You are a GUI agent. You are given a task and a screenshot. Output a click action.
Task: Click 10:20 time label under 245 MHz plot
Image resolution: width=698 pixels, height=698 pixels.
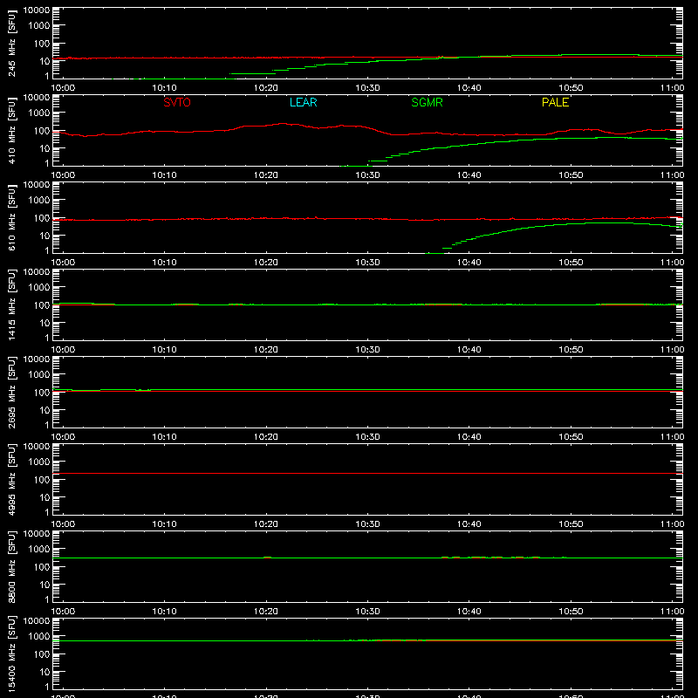[x=266, y=88]
